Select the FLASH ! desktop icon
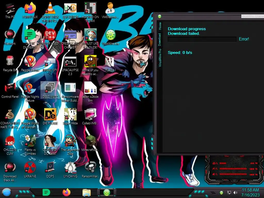264x198 pixels. (x=110, y=64)
